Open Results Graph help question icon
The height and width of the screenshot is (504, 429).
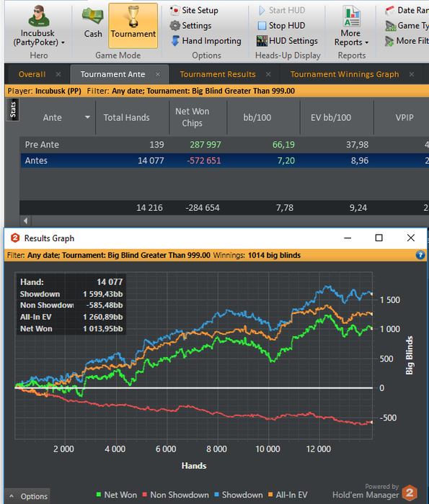tap(420, 255)
